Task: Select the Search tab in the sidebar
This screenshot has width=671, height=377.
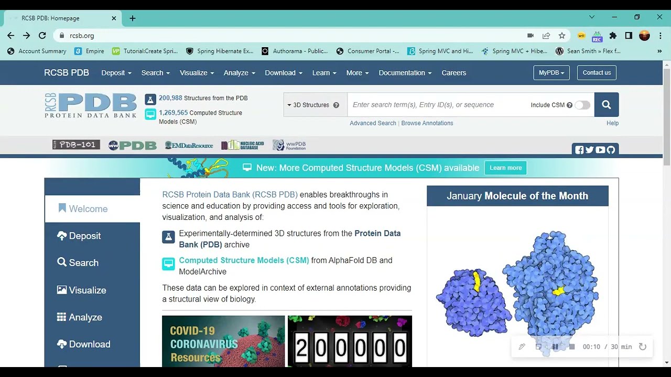Action: (x=92, y=263)
